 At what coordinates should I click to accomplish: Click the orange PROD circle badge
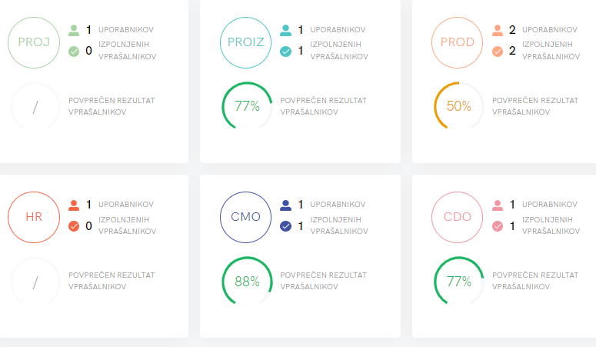[458, 42]
